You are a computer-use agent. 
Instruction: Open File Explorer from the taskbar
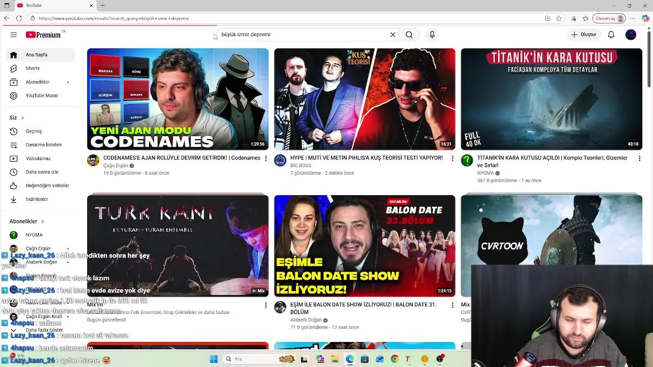[x=335, y=359]
